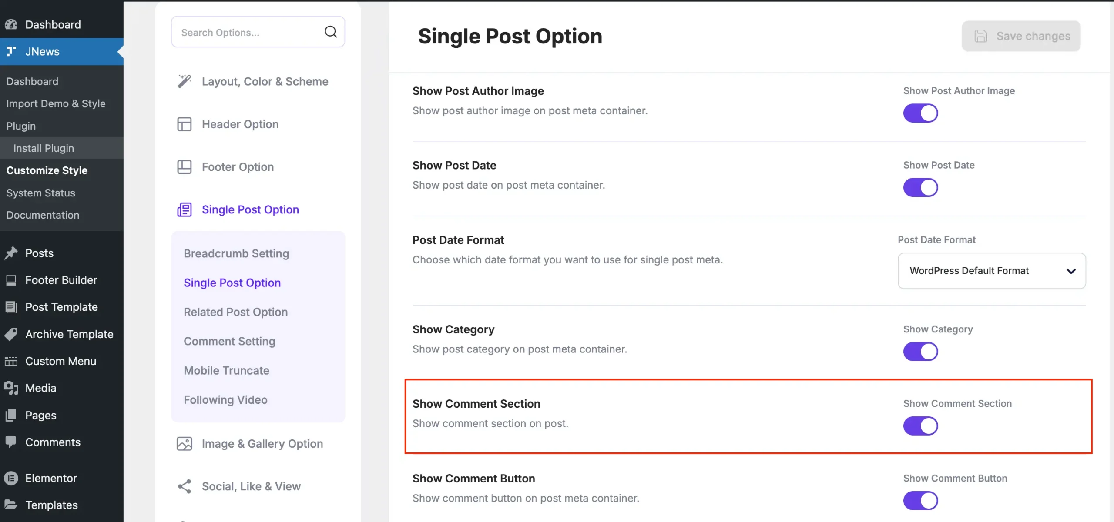1114x522 pixels.
Task: Click the Layout, Color & Scheme wand icon
Action: [185, 81]
